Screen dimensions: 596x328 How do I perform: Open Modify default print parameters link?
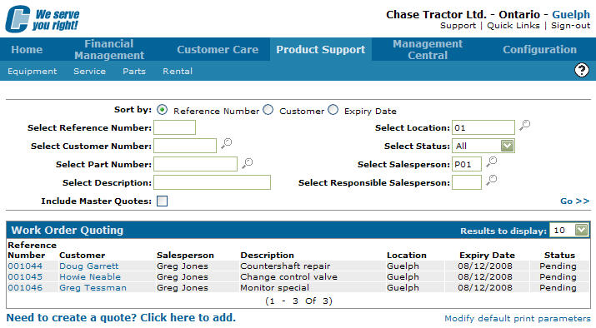pyautogui.click(x=518, y=318)
